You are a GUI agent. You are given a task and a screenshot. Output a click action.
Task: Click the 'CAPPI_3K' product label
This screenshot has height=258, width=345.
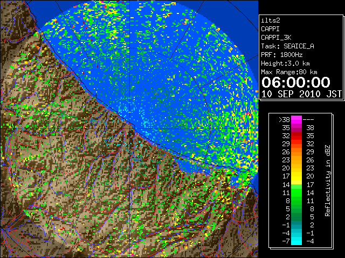pos(276,38)
